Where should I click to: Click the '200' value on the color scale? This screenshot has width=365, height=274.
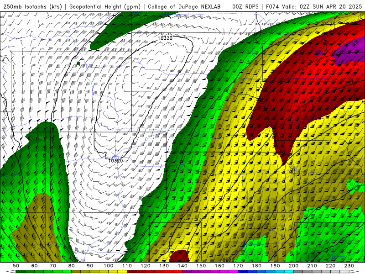[x=294, y=266]
